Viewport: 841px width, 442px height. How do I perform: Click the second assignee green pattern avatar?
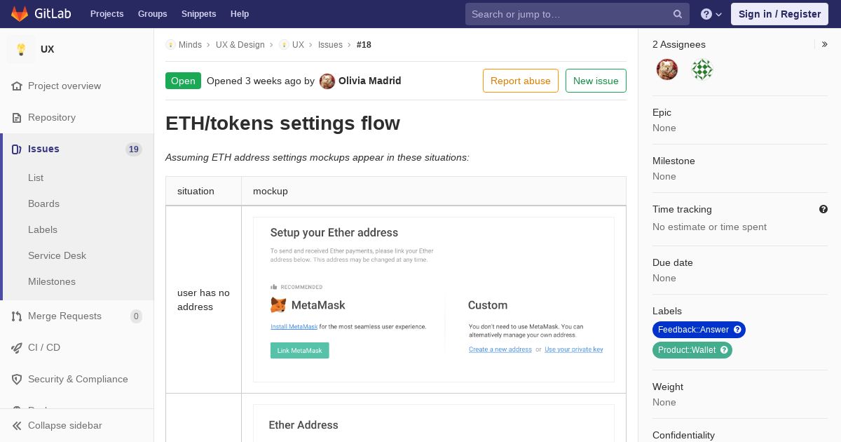pos(702,69)
